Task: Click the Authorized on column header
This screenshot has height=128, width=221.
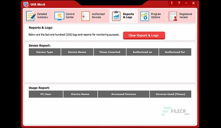Action: (142, 52)
